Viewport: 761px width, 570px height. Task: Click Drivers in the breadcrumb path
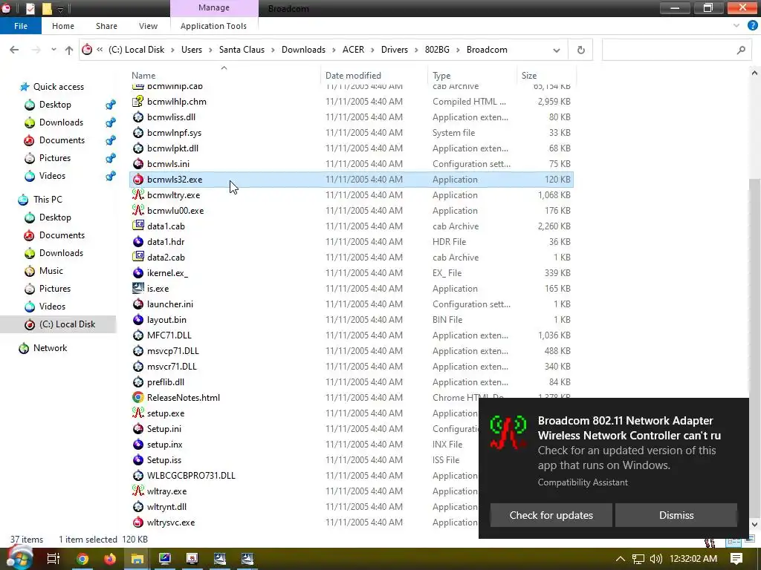pos(394,50)
